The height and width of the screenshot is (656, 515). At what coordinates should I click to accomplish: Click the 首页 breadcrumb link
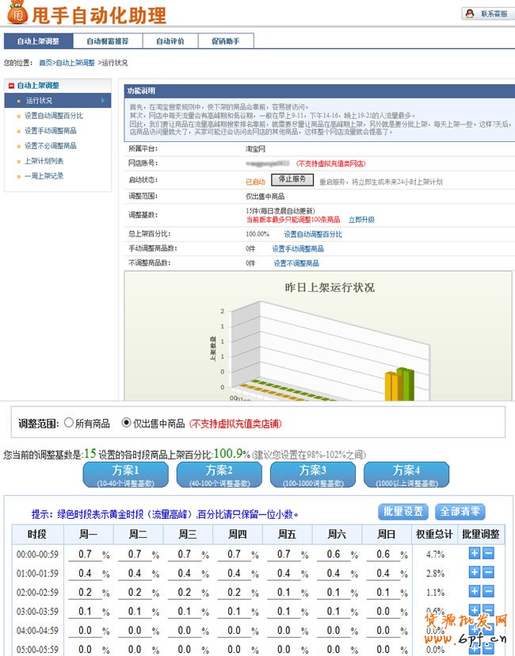coord(46,63)
